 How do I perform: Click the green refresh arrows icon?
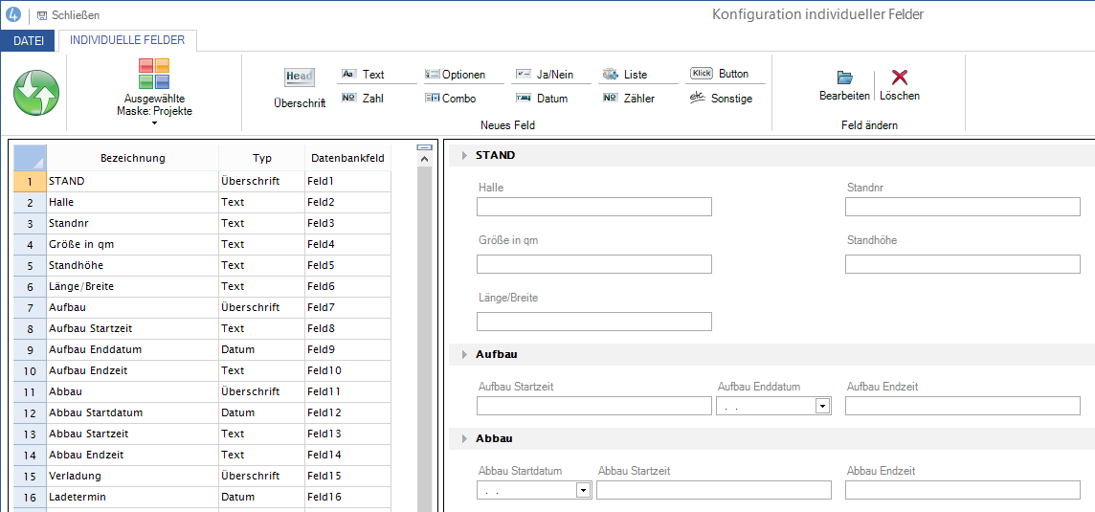click(36, 93)
